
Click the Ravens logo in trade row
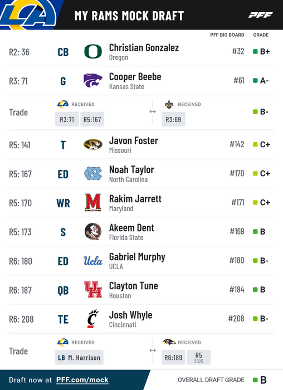[169, 342]
